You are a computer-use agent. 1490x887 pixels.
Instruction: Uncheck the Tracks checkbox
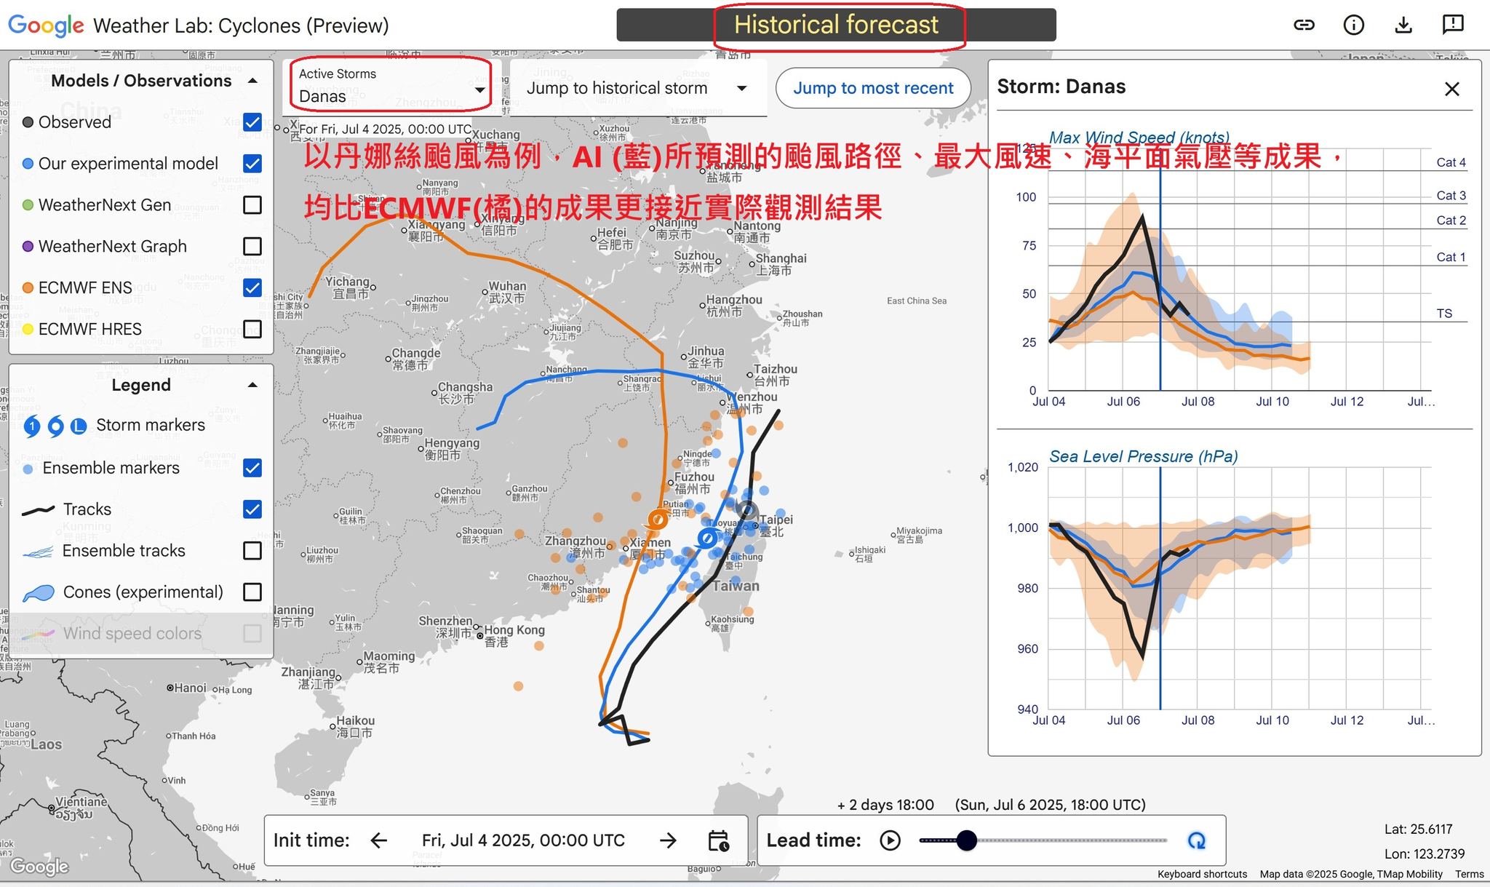[252, 509]
